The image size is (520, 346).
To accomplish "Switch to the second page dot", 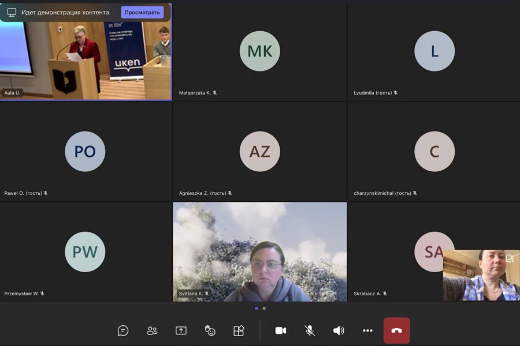I will (x=264, y=309).
